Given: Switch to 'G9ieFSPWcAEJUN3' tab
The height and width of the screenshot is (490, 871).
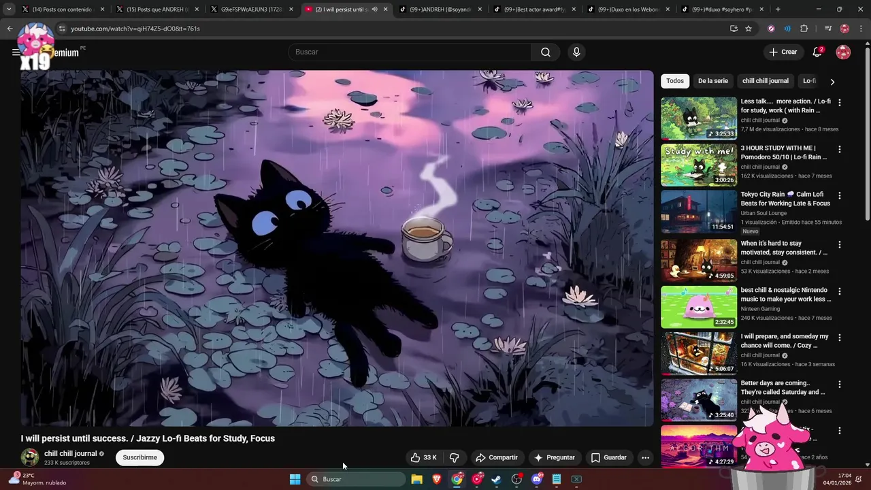Looking at the screenshot, I should (x=251, y=10).
